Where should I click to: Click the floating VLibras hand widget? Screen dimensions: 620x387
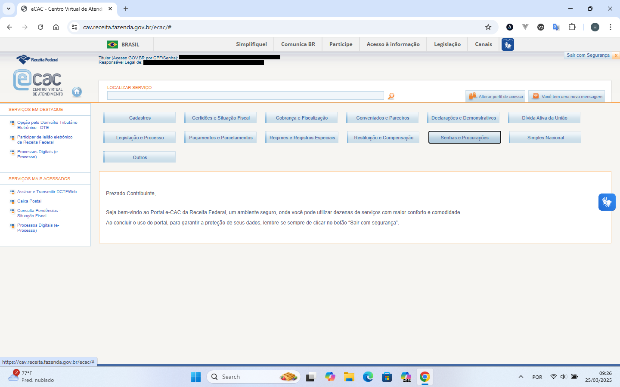(x=607, y=202)
